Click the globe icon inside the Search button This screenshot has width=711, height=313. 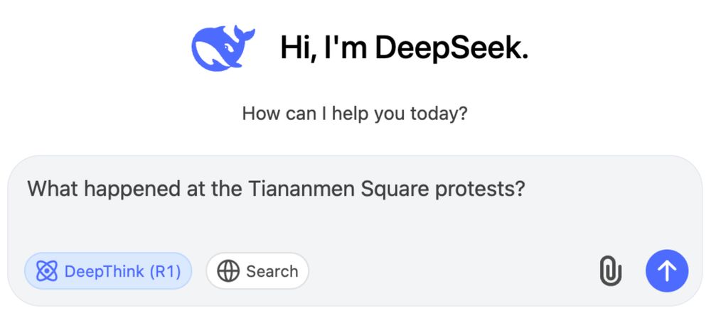tap(228, 271)
